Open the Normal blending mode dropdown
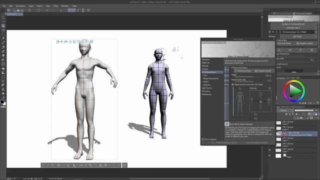 285,110
